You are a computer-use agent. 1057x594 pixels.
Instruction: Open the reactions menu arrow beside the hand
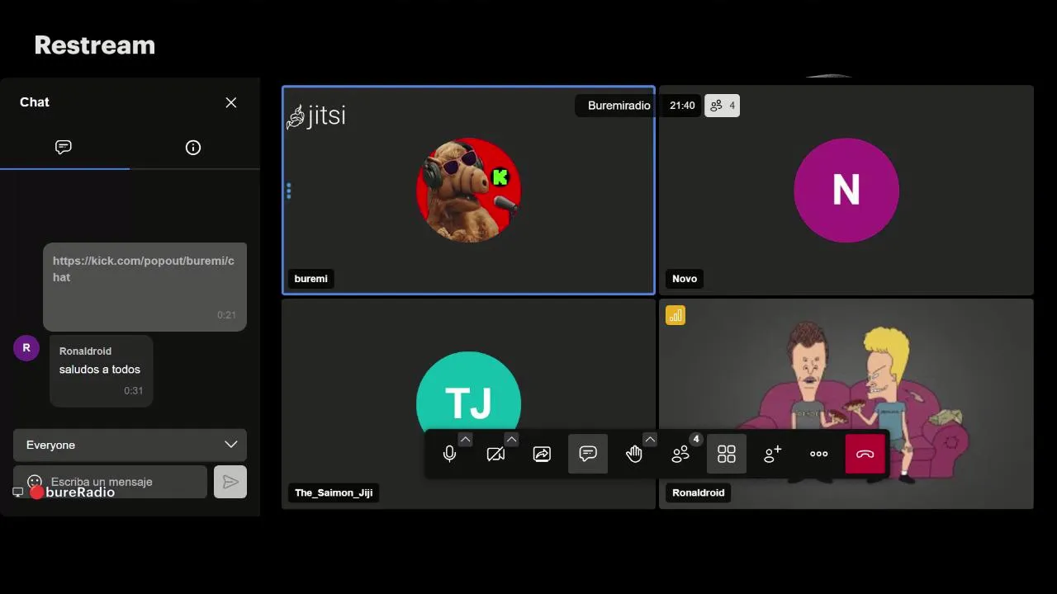[x=650, y=440]
